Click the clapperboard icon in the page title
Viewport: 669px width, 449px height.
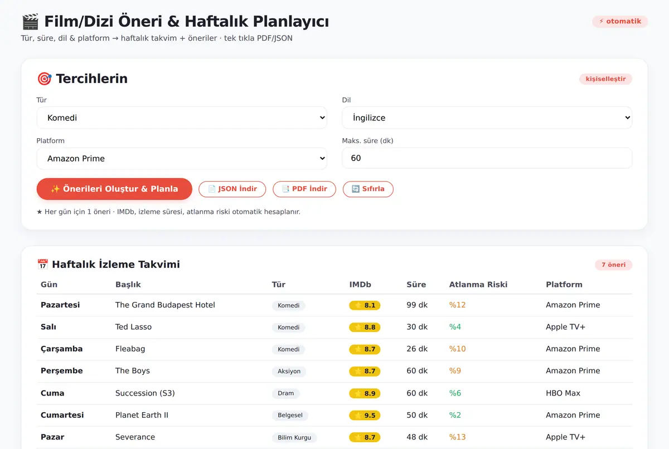30,22
